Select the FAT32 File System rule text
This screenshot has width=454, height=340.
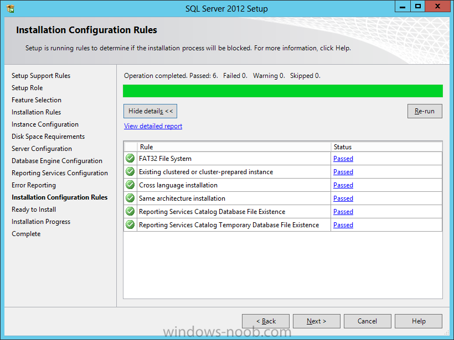pos(165,159)
